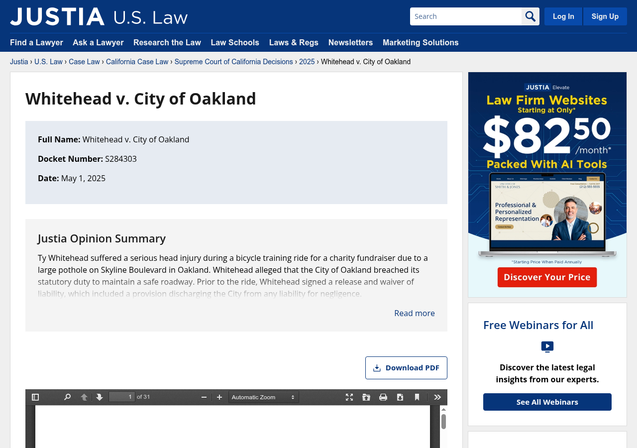Open Ask a Lawyer menu
The image size is (637, 448).
click(x=98, y=43)
